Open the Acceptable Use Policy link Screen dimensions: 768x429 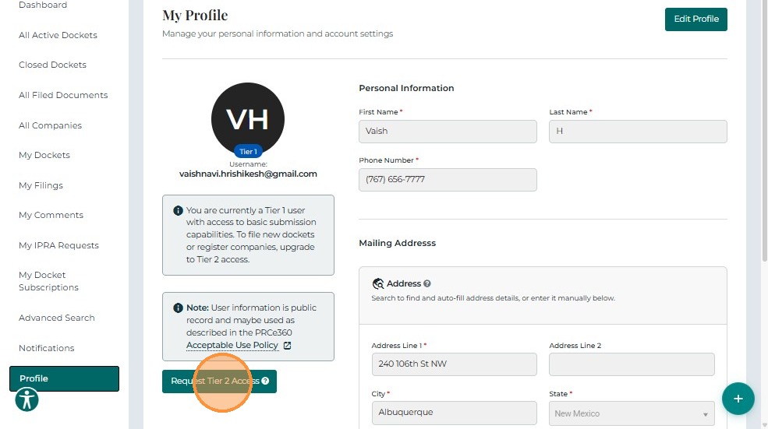(232, 345)
